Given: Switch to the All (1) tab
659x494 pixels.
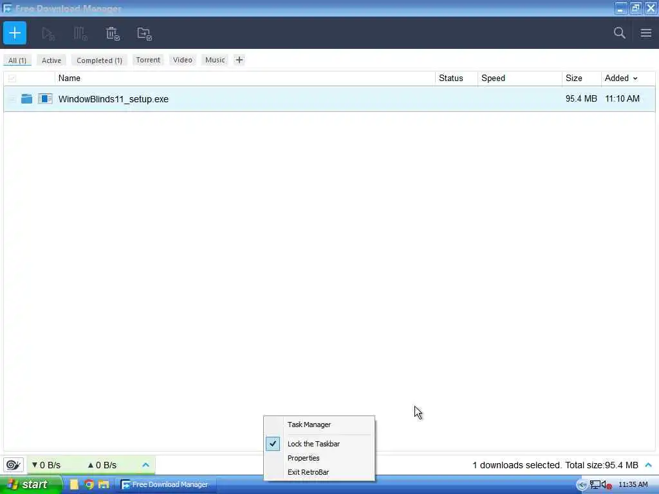Looking at the screenshot, I should (x=17, y=60).
